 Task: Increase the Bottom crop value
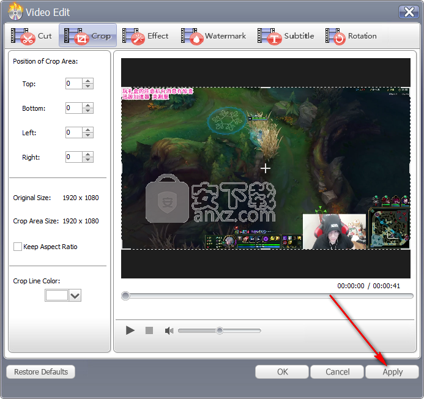coord(88,105)
